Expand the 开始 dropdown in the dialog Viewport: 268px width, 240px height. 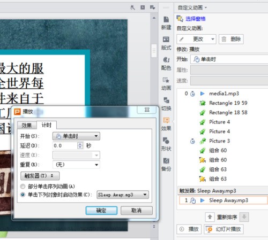(x=76, y=136)
